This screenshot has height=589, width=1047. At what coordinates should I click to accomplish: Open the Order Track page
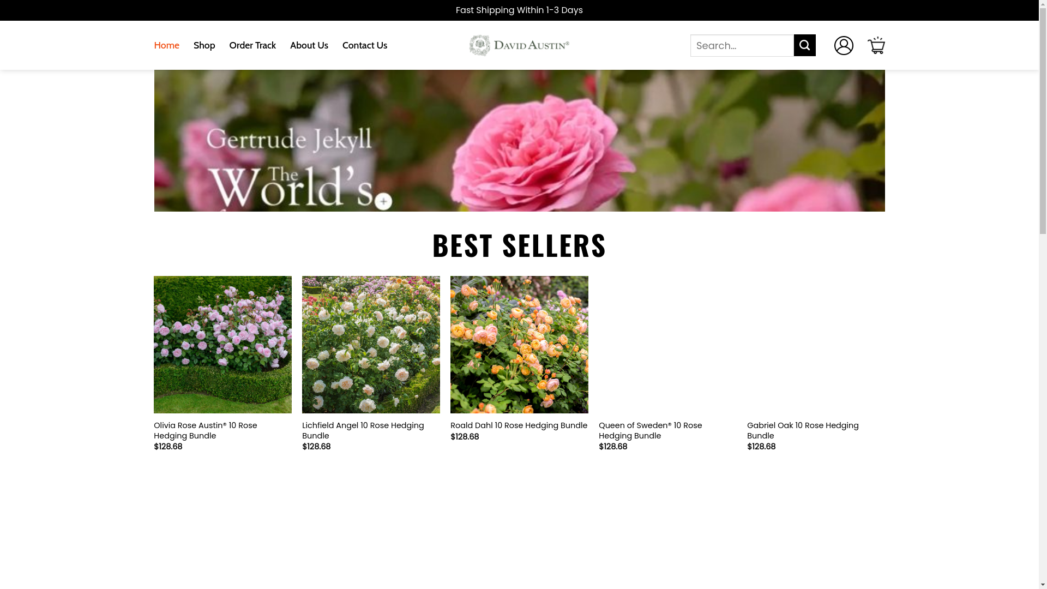point(252,45)
